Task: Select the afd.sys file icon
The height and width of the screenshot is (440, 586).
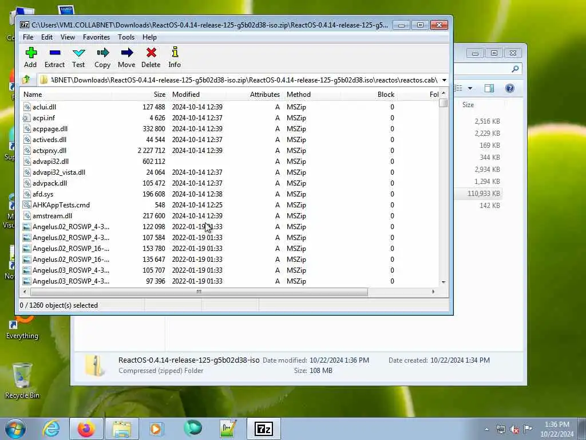Action: pos(27,194)
